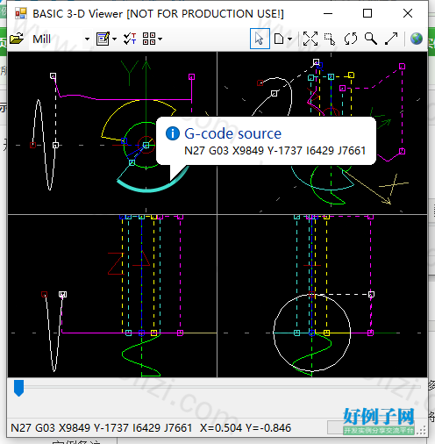Viewport: 435px width, 444px height.
Task: Open the editor notepad icon
Action: pyautogui.click(x=103, y=39)
